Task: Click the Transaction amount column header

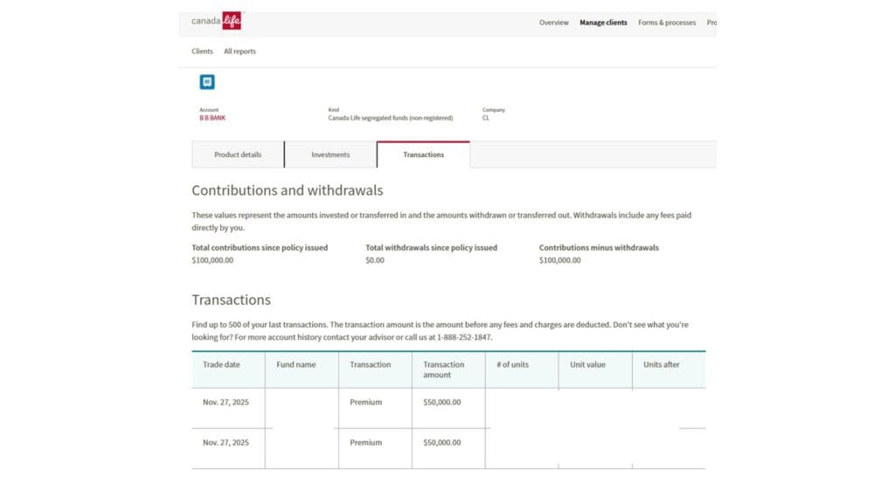Action: click(444, 369)
